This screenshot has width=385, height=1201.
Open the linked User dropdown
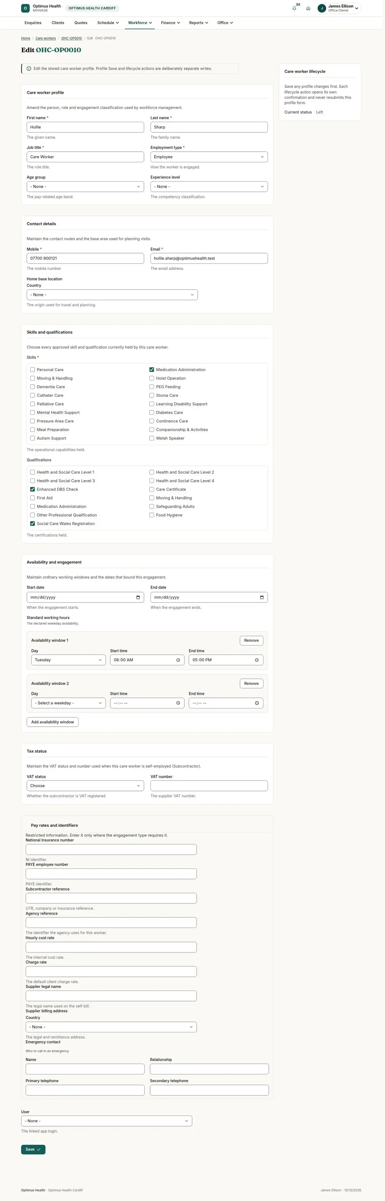click(x=107, y=1121)
